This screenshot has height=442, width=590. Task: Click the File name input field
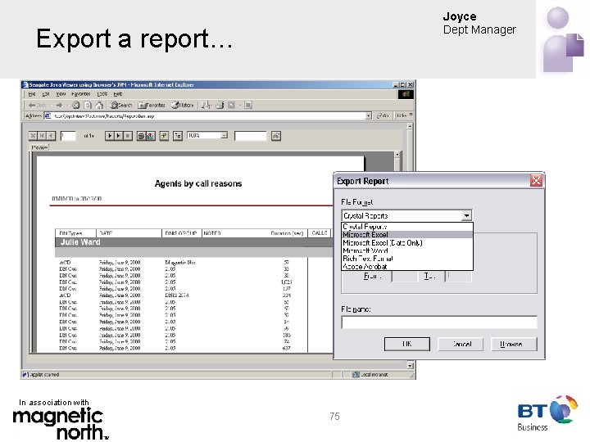[439, 322]
